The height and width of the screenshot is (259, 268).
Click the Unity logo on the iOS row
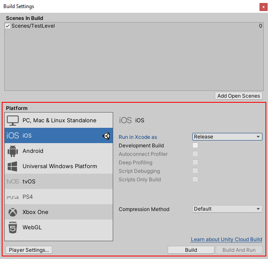106,136
